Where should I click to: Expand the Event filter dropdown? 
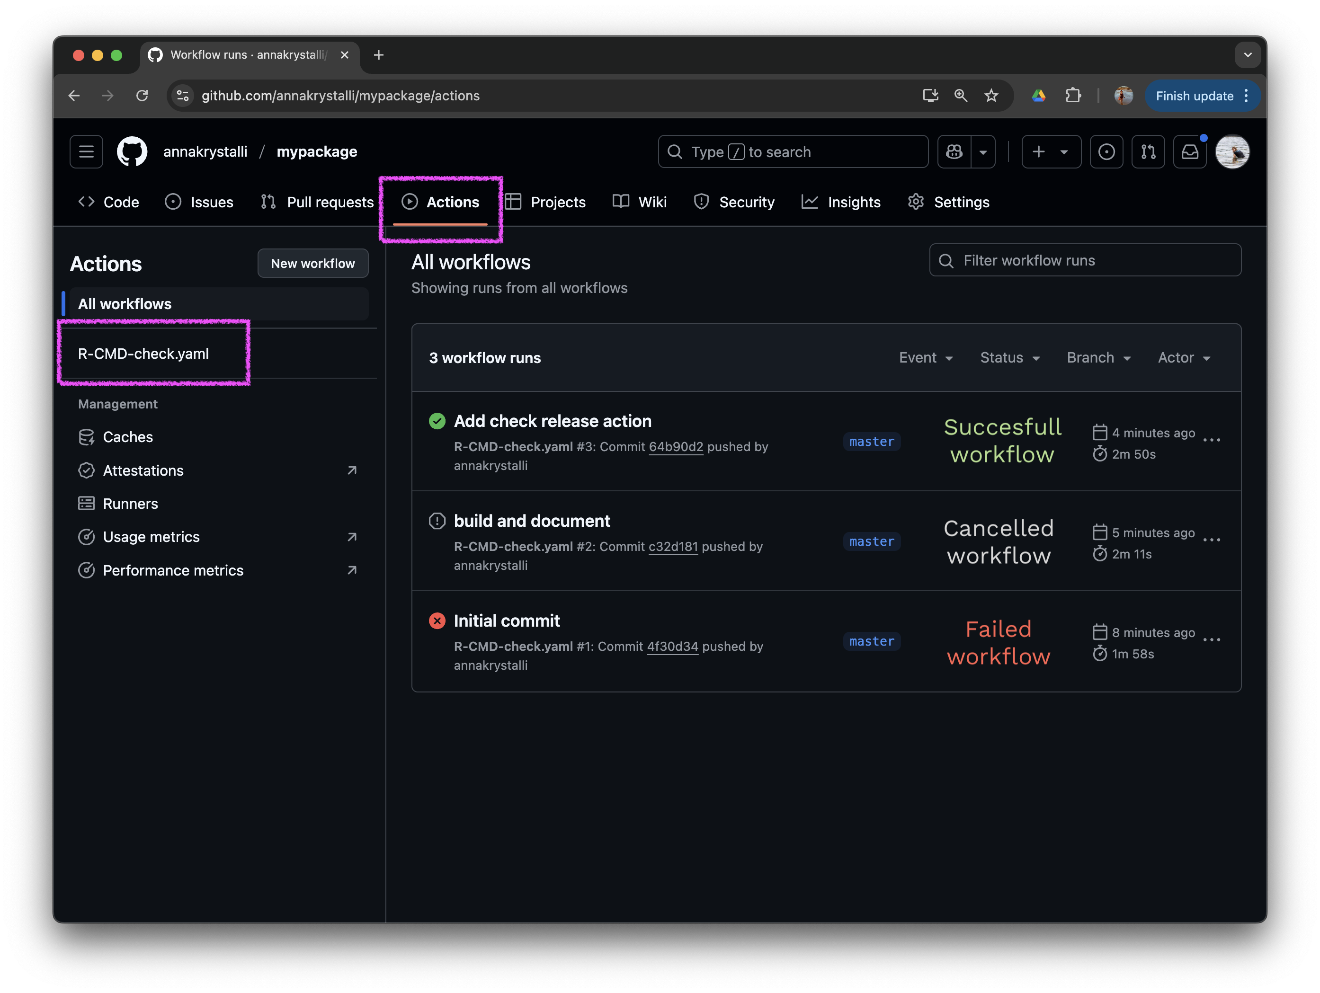click(x=926, y=358)
